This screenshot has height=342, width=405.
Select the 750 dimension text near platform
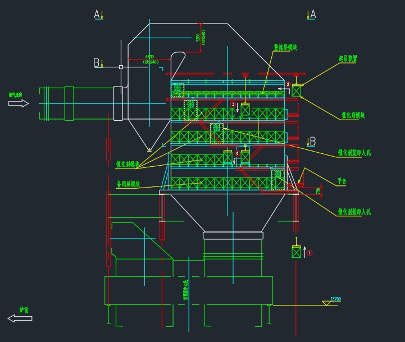[x=318, y=191]
